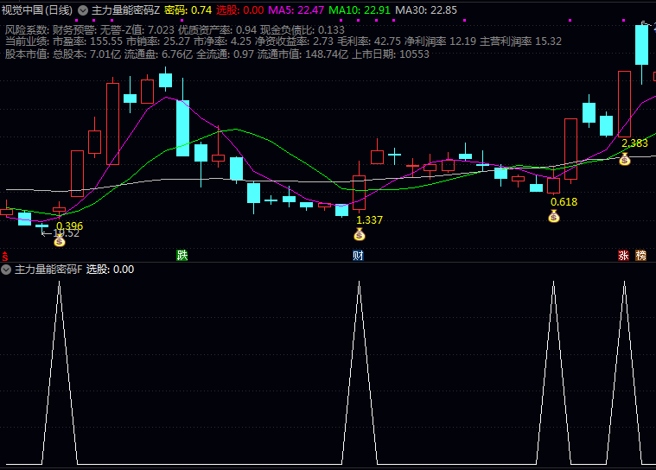
Task: Click the money bag icon below 2.383
Action: [x=625, y=159]
